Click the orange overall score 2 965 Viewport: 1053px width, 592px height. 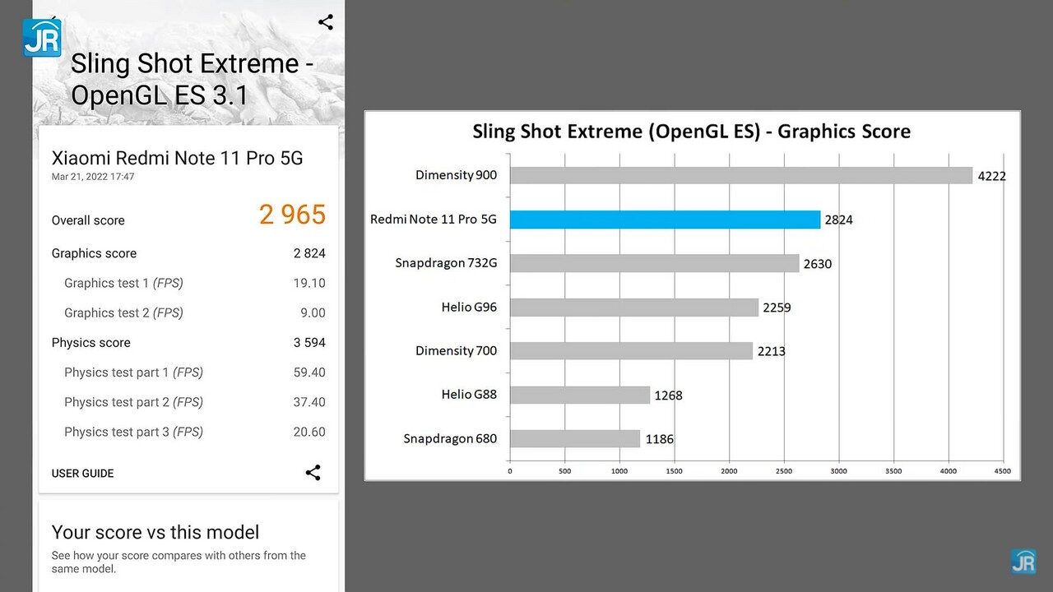pyautogui.click(x=292, y=215)
